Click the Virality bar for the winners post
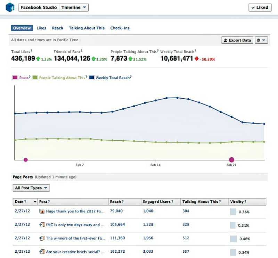This screenshot has height=258, width=278. 233,239
